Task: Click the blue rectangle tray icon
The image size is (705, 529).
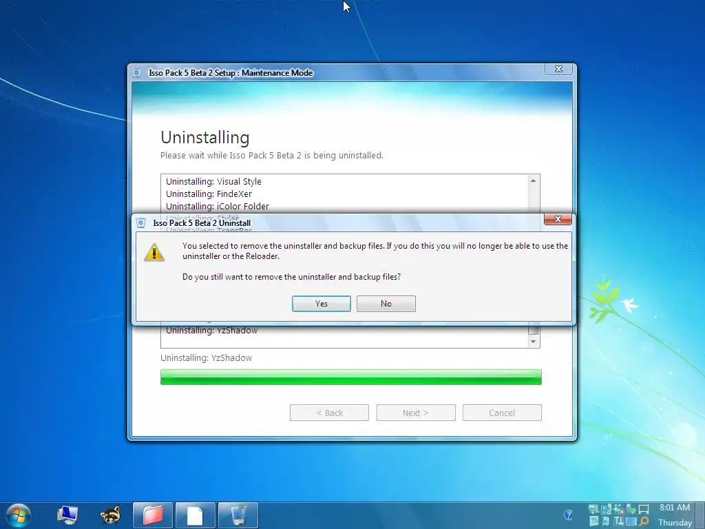Action: pos(631,521)
